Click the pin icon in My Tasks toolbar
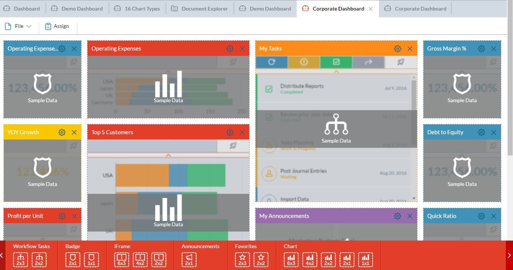513x270 pixels. 401,62
